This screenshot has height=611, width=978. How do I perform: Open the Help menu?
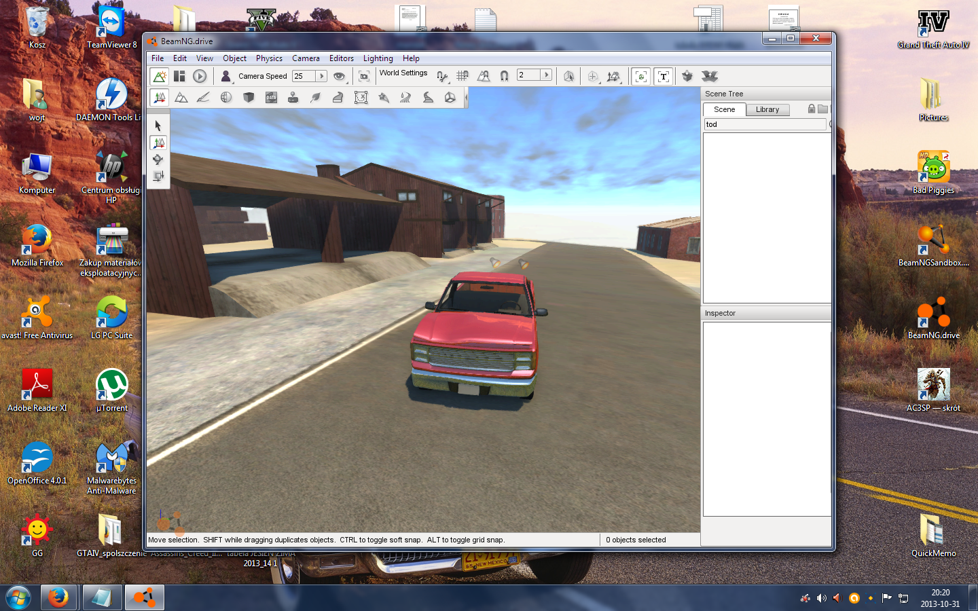tap(411, 58)
